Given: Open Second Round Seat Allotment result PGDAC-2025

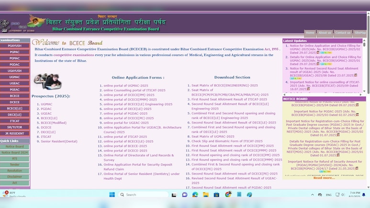Looking at the screenshot, I should 231,187.
